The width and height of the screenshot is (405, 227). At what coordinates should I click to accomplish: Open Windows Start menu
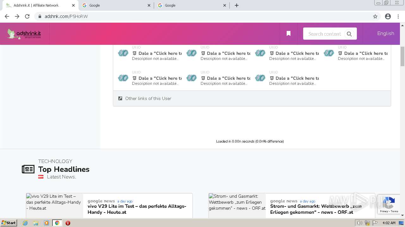coord(9,223)
